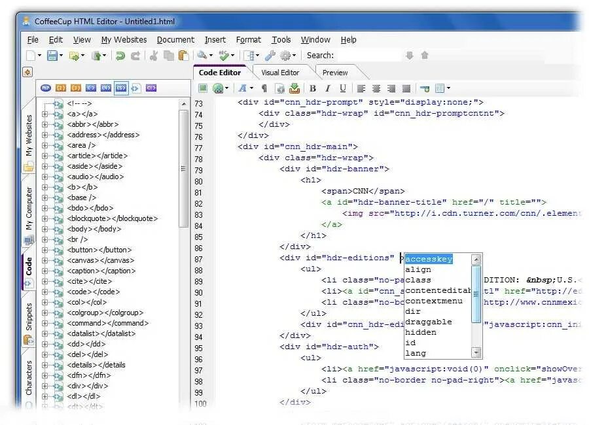Open the Format menu
The height and width of the screenshot is (425, 589).
tap(248, 40)
